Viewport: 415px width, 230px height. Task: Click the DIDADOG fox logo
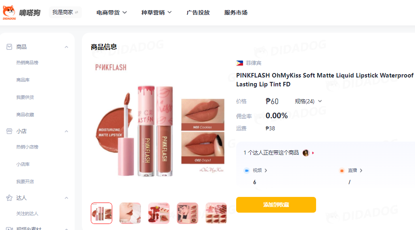point(9,13)
